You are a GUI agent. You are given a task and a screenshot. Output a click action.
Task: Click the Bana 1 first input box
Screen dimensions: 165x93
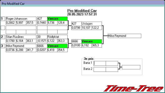[100, 63]
